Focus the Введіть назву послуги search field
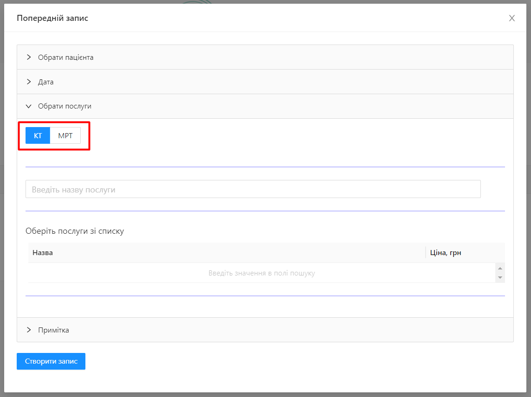 coord(253,189)
